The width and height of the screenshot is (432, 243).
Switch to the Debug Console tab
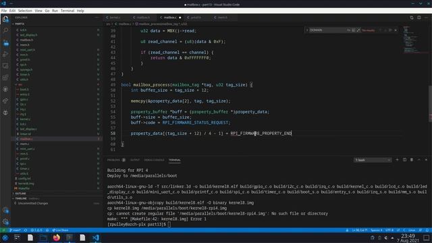[x=154, y=160]
